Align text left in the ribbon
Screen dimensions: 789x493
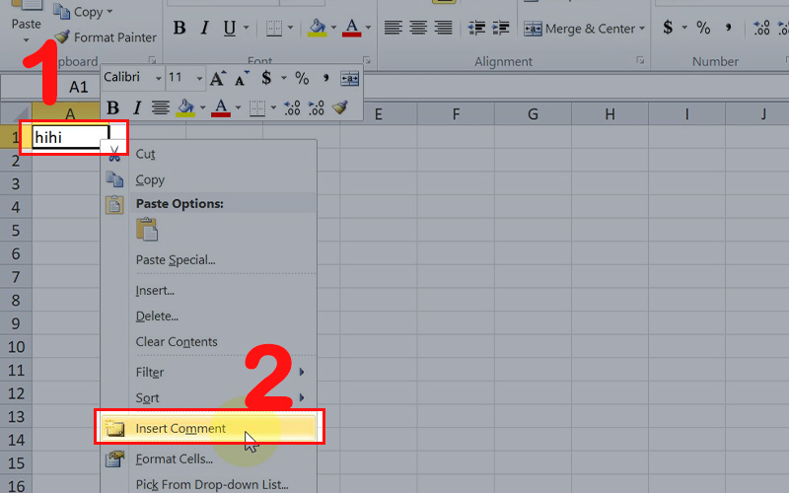point(393,28)
